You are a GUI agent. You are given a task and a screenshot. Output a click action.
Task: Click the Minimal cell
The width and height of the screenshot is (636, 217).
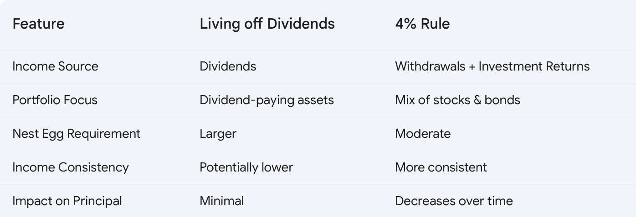(221, 201)
